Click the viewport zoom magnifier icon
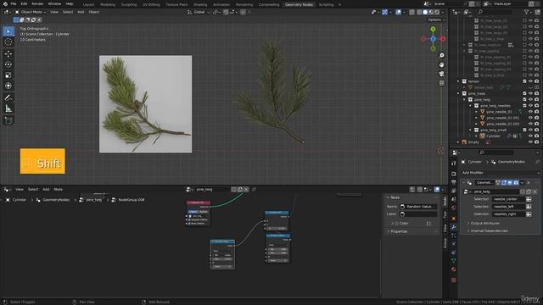Image resolution: width=543 pixels, height=305 pixels. pos(441,55)
